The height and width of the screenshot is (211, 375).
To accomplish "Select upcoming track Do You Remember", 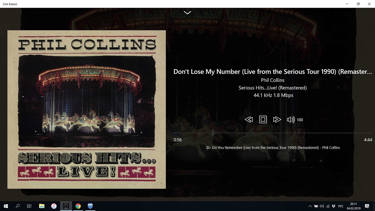I will tap(273, 148).
